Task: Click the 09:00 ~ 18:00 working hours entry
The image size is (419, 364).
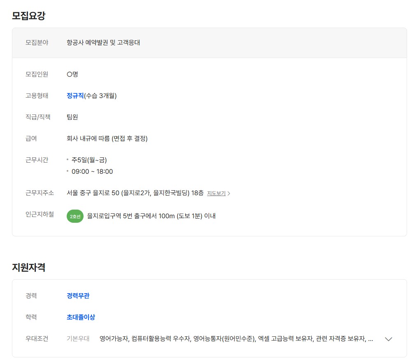Action: (x=92, y=171)
